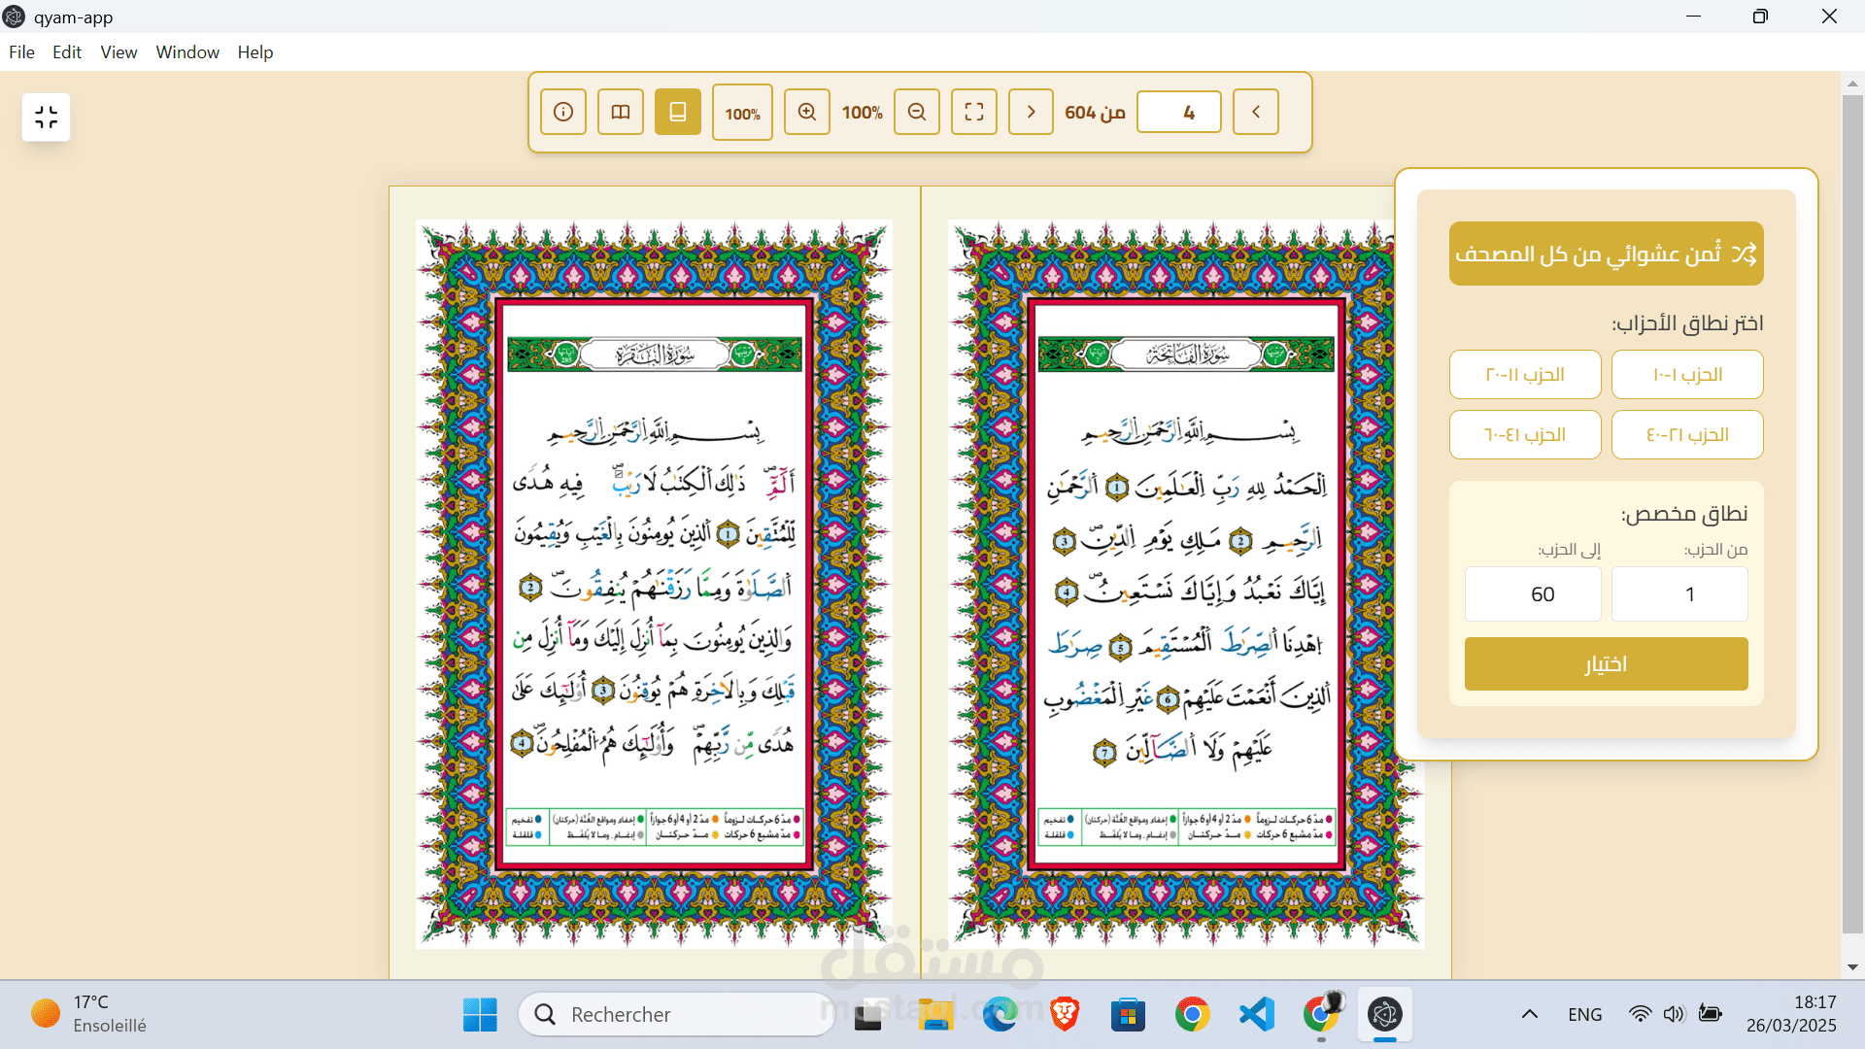Open the View menu
The height and width of the screenshot is (1049, 1865).
click(x=119, y=52)
